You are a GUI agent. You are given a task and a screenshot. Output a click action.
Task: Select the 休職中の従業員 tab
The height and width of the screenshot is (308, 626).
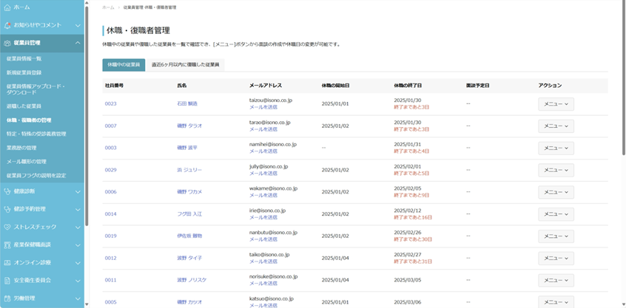pyautogui.click(x=124, y=65)
